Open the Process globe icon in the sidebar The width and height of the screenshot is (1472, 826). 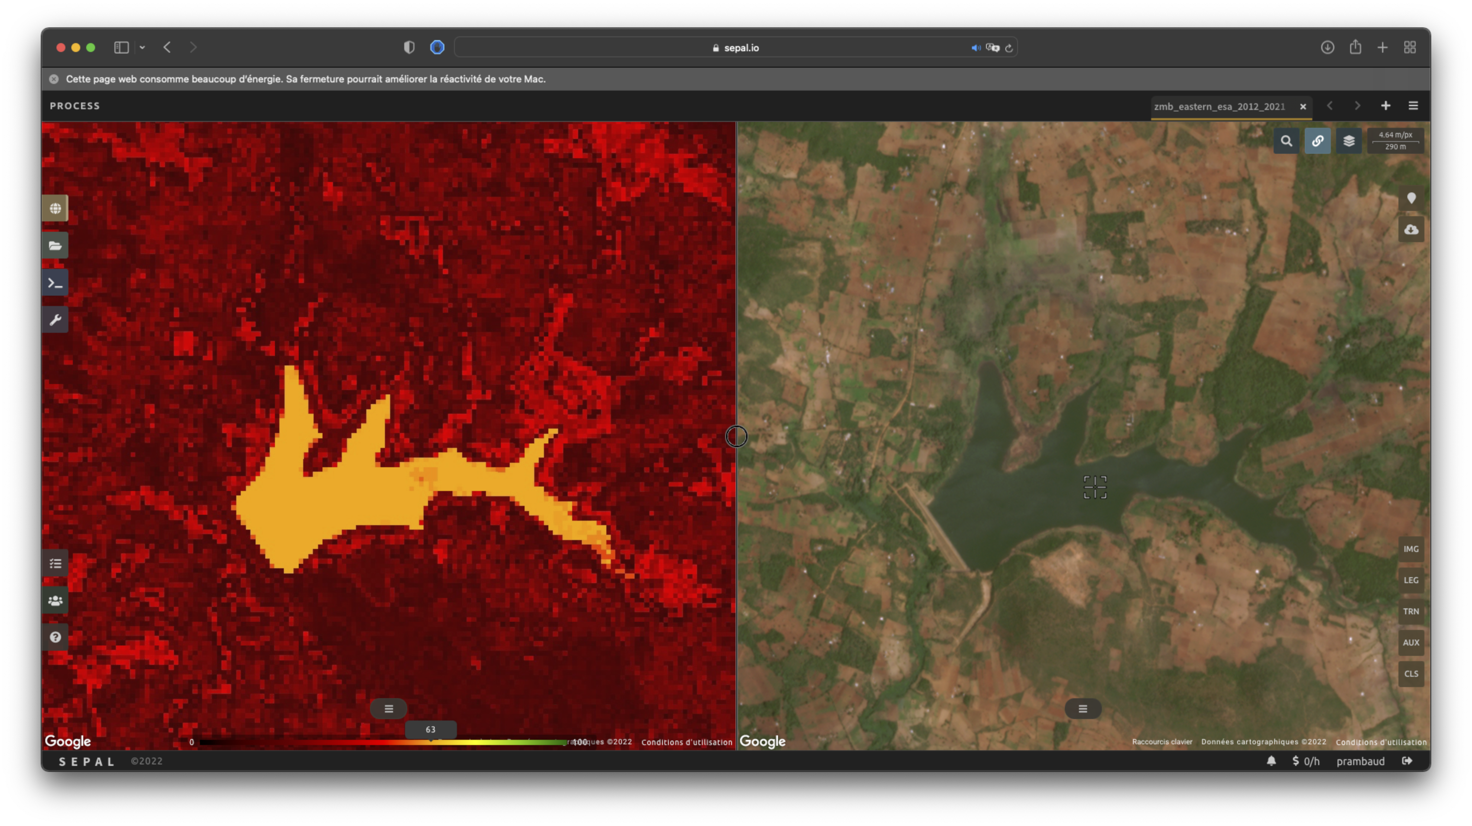tap(55, 208)
